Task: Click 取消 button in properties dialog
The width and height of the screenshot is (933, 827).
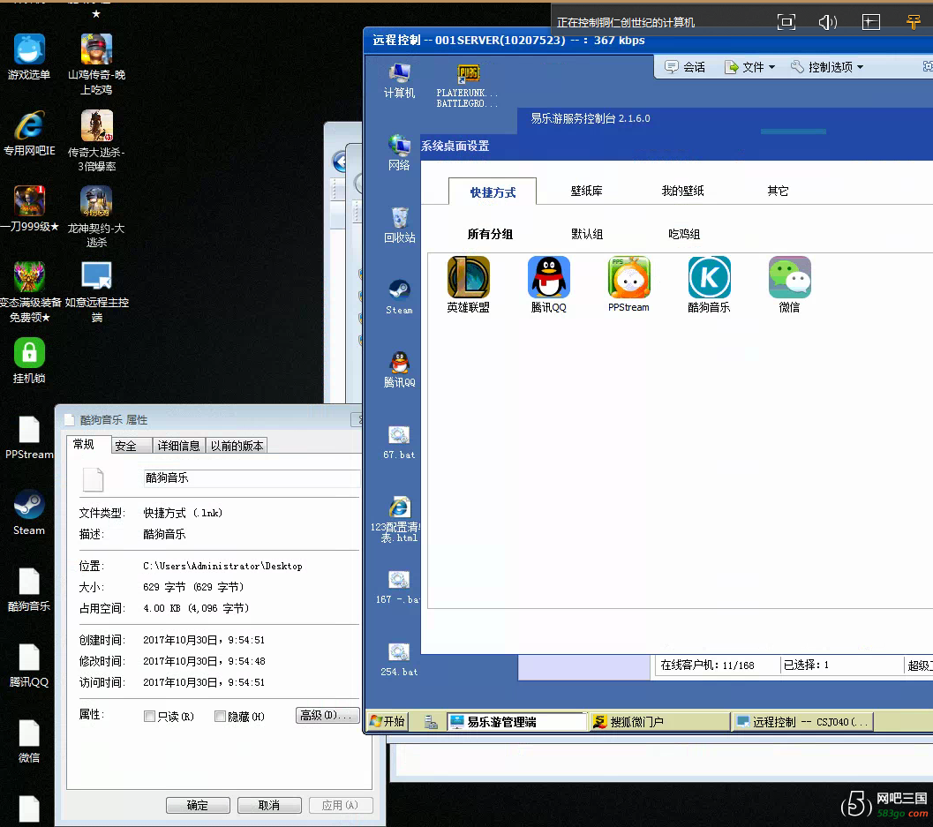Action: (269, 805)
